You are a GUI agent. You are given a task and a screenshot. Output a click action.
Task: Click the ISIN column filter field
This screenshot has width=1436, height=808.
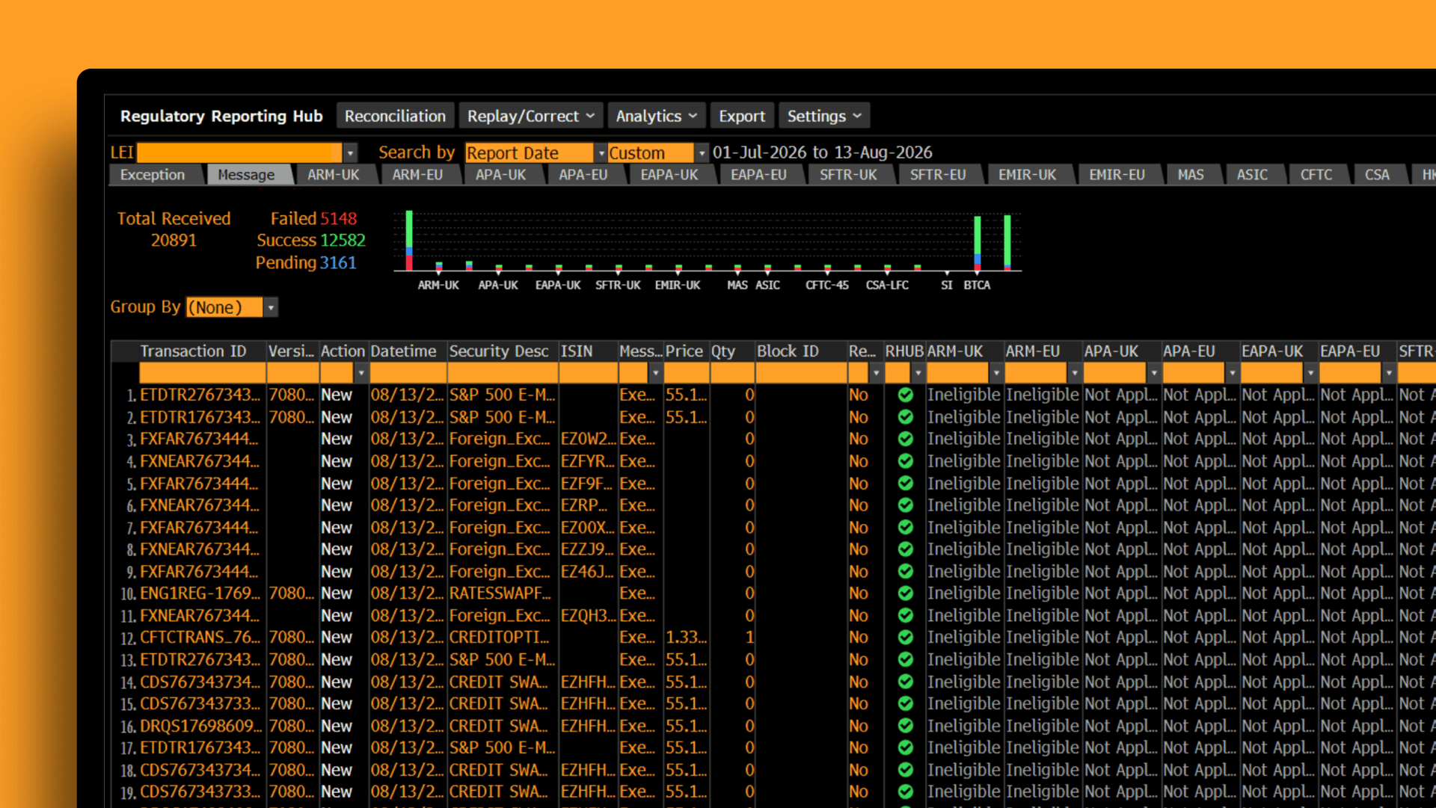click(588, 372)
